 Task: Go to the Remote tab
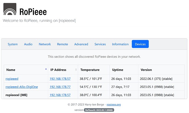pyautogui.click(x=62, y=44)
